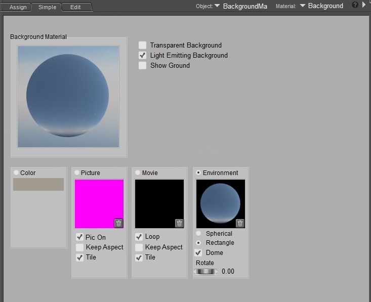Select the Simple tab
This screenshot has height=302, width=371.
47,7
